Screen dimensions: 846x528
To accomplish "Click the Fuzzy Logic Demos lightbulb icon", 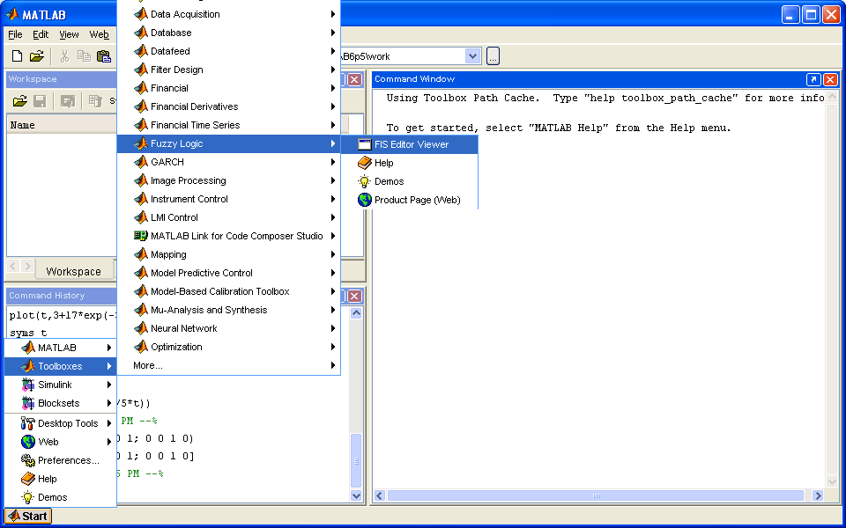I will (365, 181).
